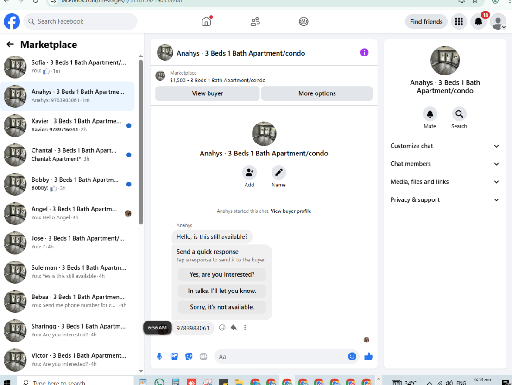Open Sofia conversation

point(68,67)
